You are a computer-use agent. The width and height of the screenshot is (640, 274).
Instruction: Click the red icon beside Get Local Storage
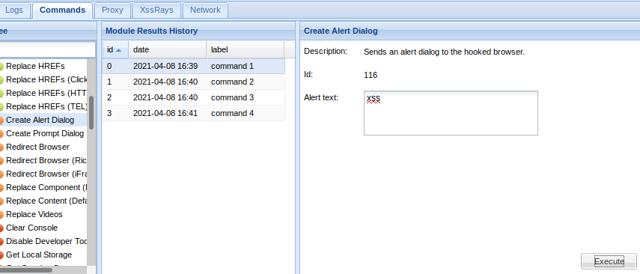click(1, 255)
